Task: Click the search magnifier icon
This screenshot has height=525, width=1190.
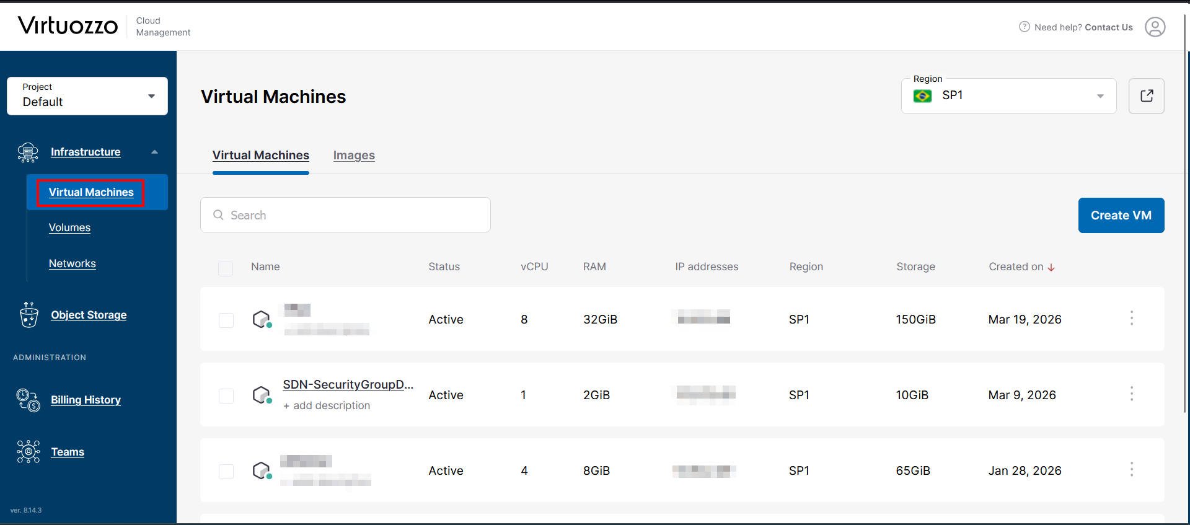Action: [218, 215]
